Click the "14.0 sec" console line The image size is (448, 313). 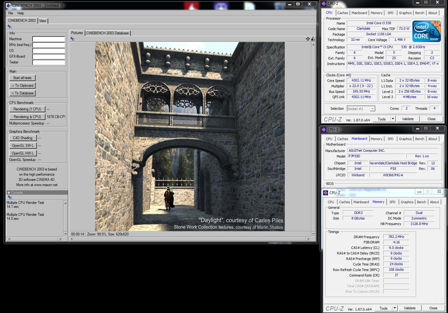(13, 219)
